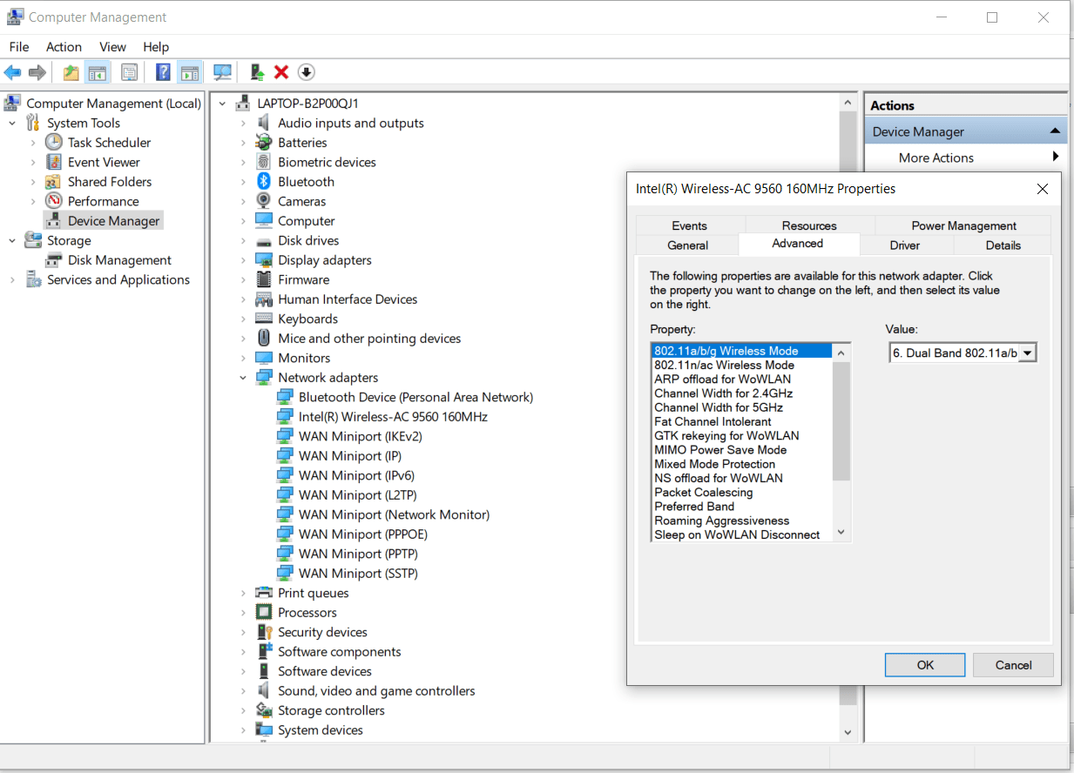Select Shared Folders in the left tree

(110, 182)
